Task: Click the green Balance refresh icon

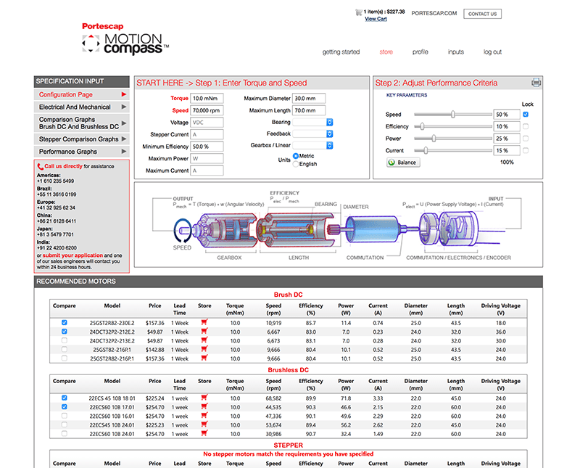Action: click(x=391, y=163)
